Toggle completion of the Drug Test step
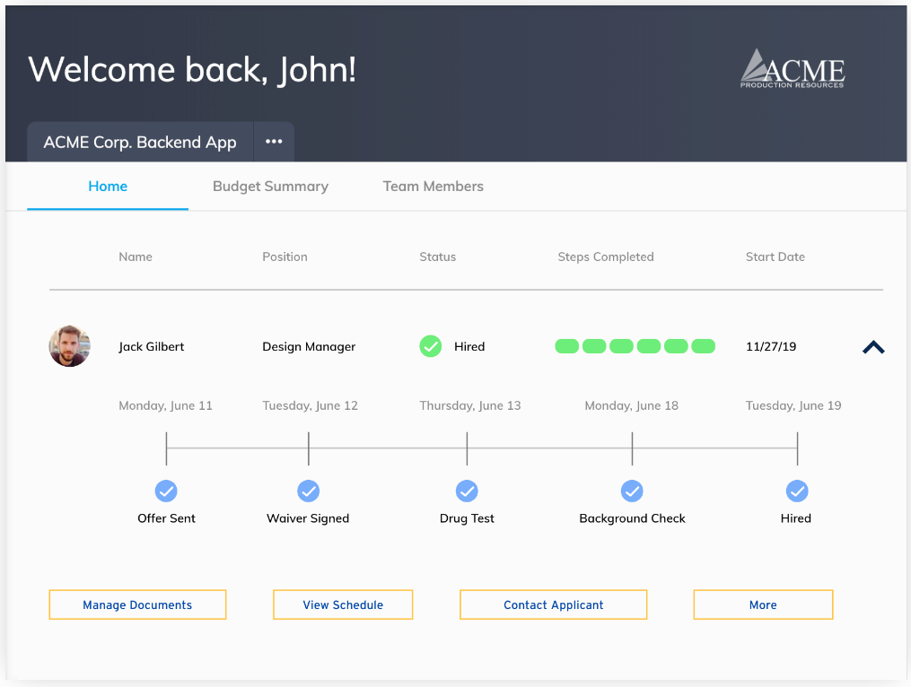This screenshot has width=911, height=687. click(467, 491)
